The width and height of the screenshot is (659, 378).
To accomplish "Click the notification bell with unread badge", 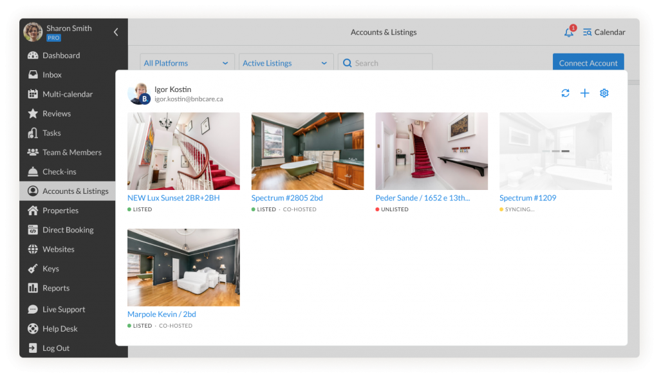I will (570, 32).
